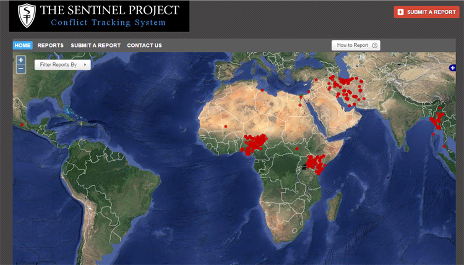This screenshot has height=265, width=464.
Task: Click the plus icon in red Submit button
Action: (401, 12)
